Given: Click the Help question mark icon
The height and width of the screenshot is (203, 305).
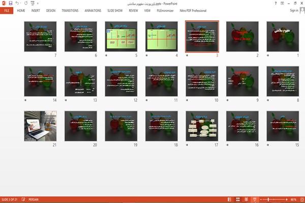Looking at the screenshot, I should (276, 4).
